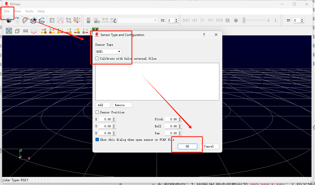
Task: Adjust the Pitch spinner arrows
Action: coord(180,119)
